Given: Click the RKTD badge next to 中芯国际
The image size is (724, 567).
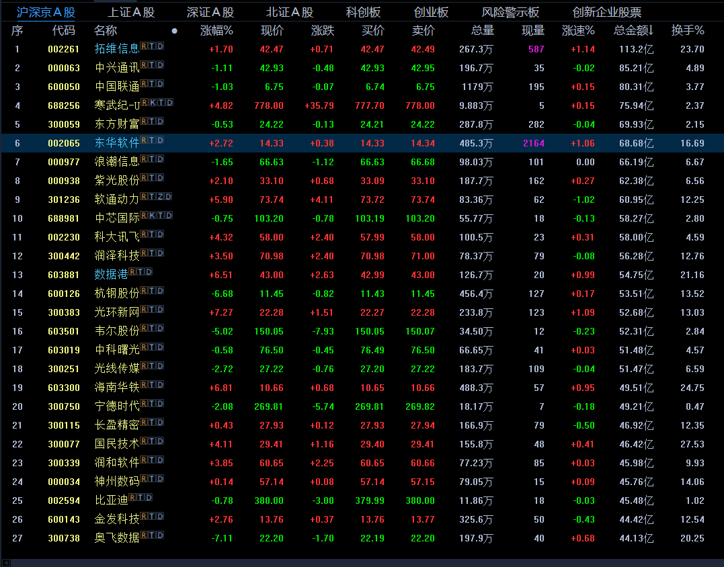Looking at the screenshot, I should point(157,216).
